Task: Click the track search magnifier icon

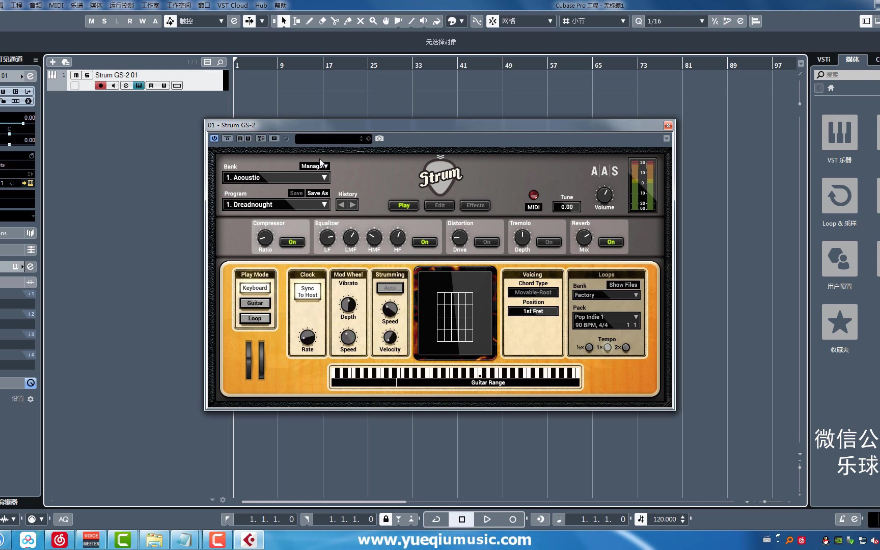Action: (x=220, y=62)
